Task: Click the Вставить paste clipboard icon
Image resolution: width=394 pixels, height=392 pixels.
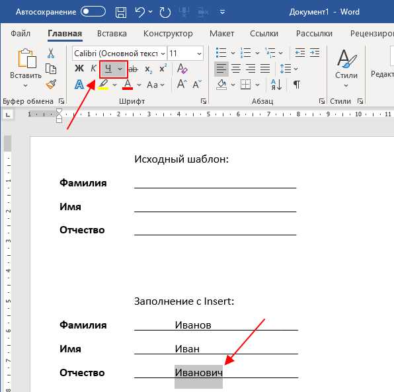Action: 26,58
